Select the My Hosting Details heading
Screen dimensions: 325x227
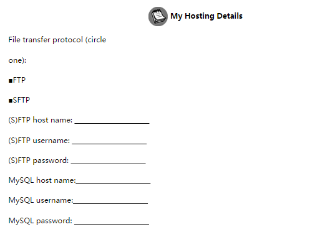[x=206, y=16]
